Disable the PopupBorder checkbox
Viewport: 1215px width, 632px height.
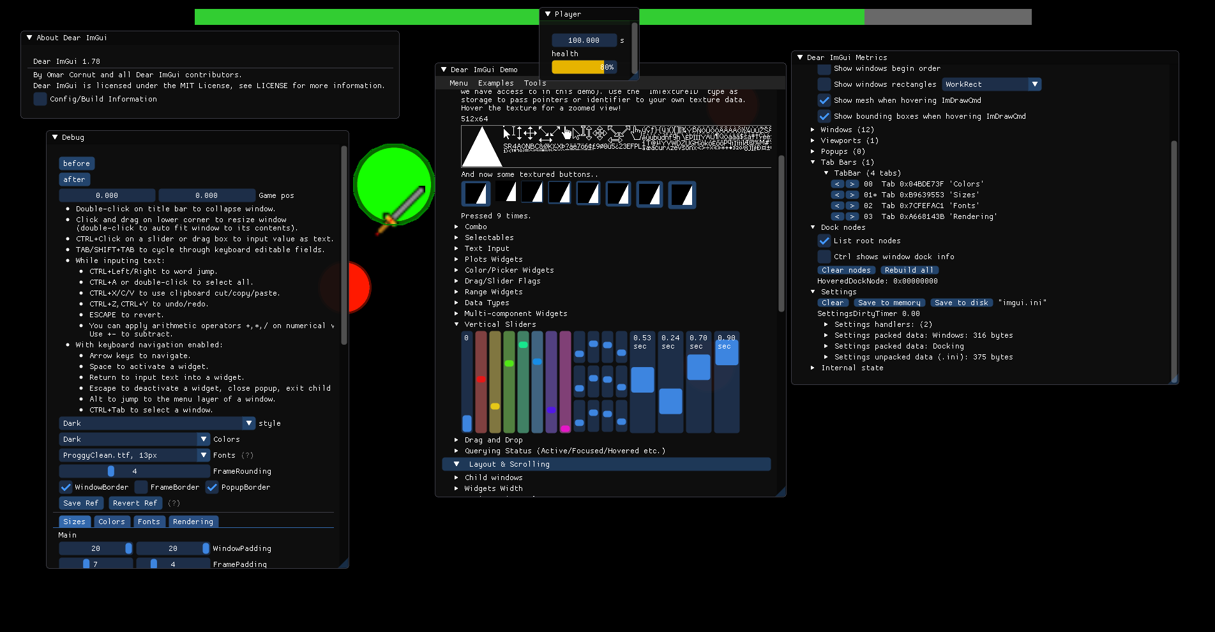pyautogui.click(x=212, y=487)
